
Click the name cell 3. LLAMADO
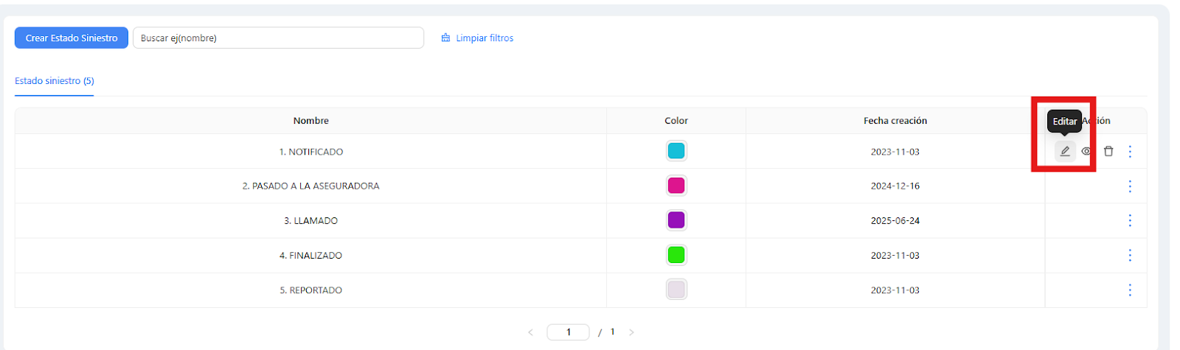click(311, 221)
